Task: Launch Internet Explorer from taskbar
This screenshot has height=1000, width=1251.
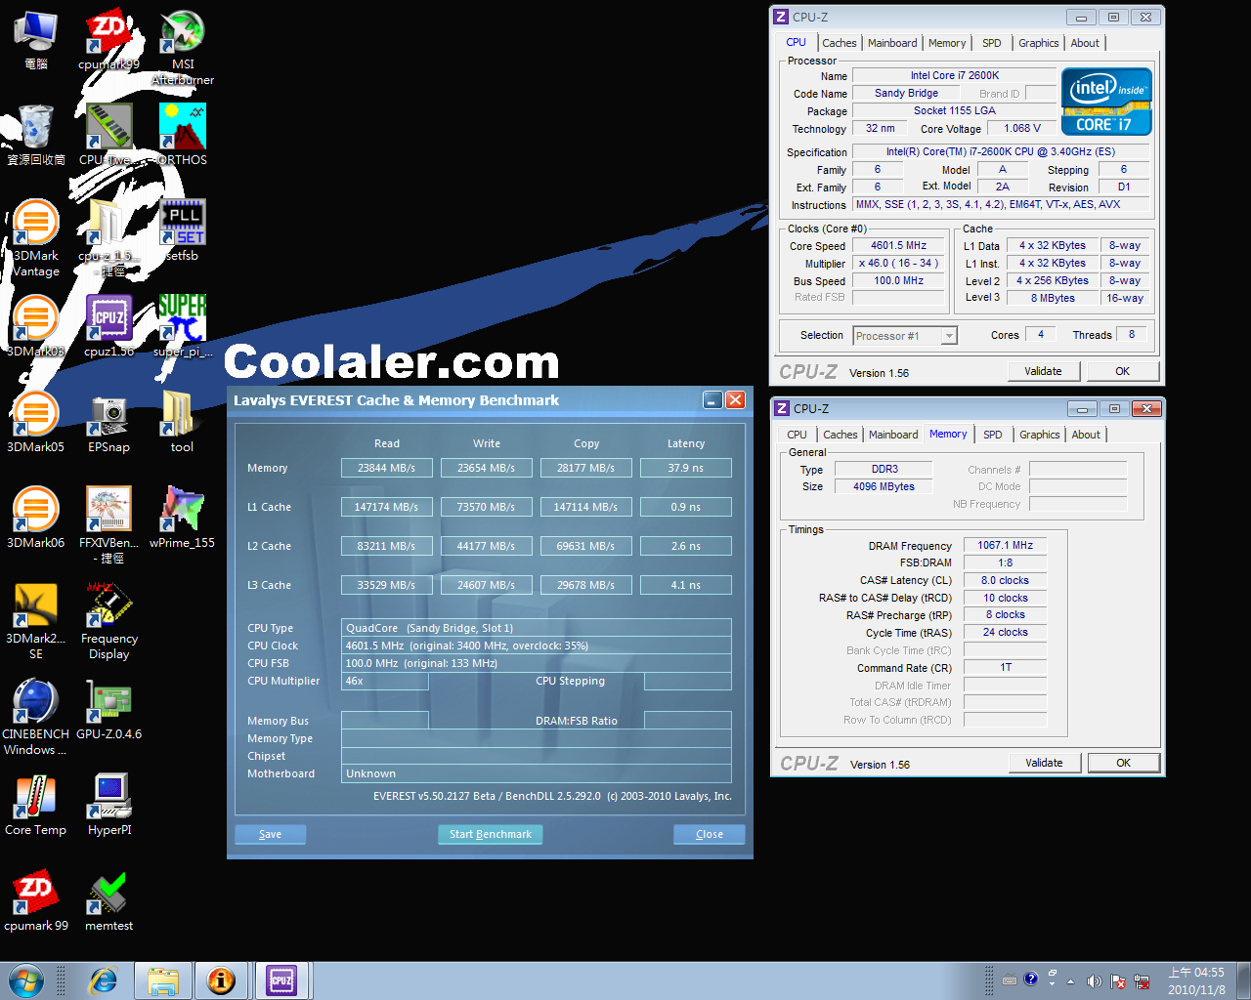Action: (x=103, y=980)
